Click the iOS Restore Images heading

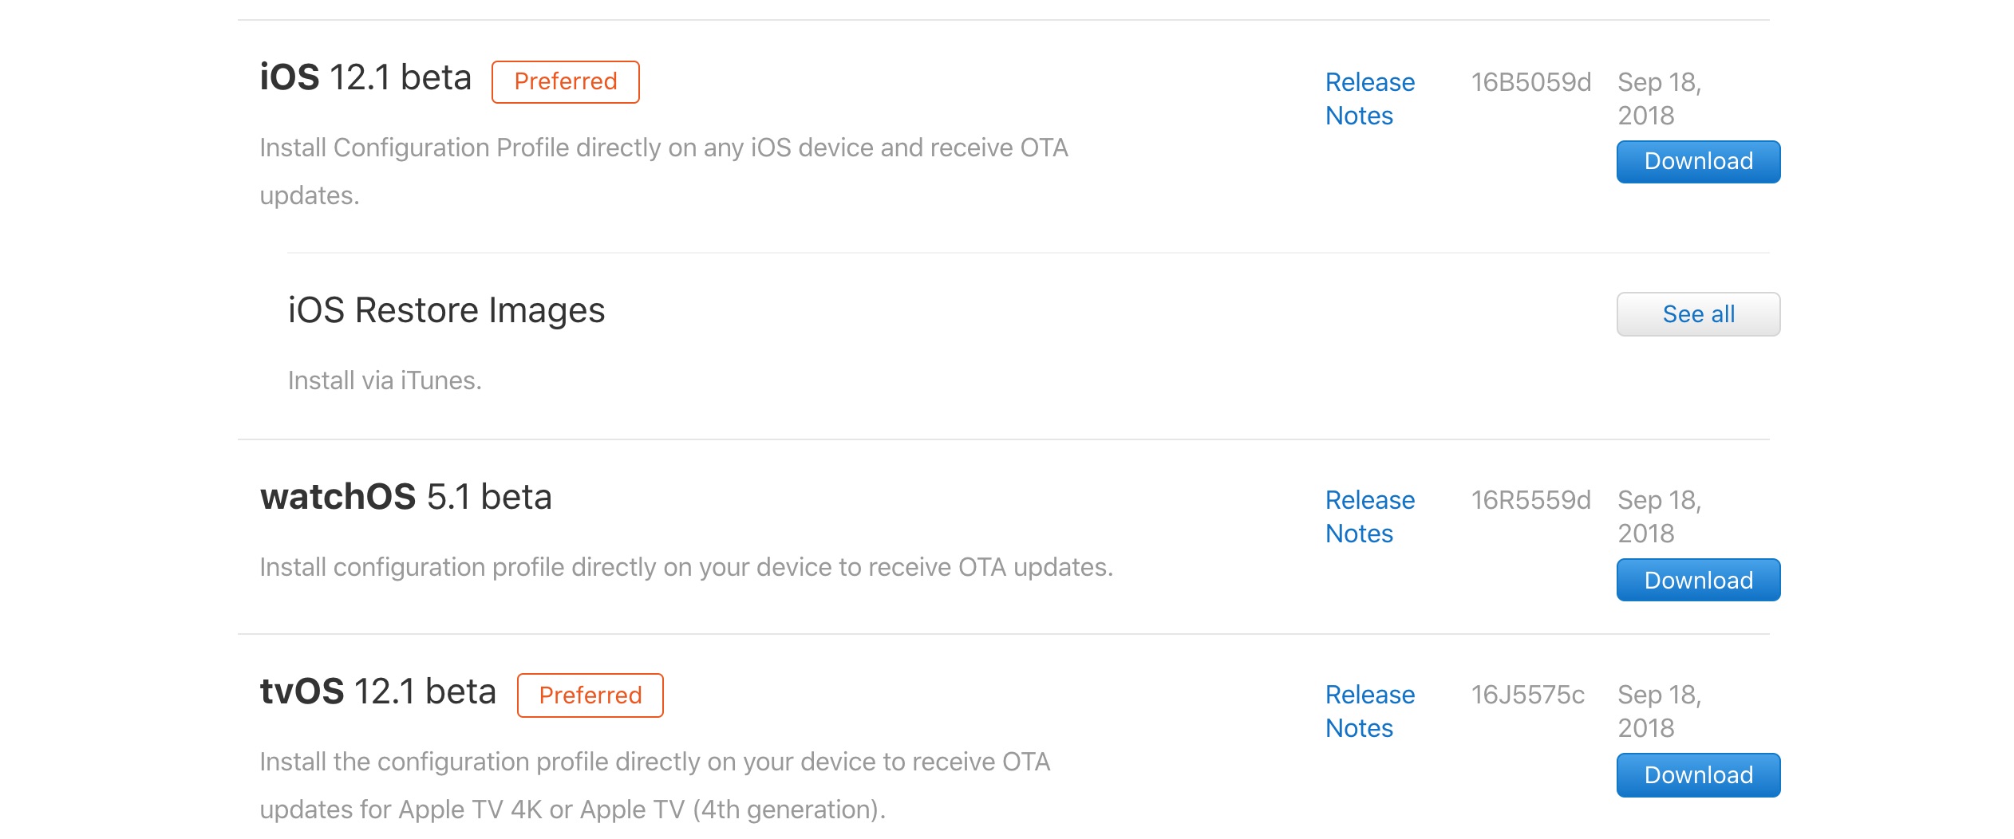446,310
